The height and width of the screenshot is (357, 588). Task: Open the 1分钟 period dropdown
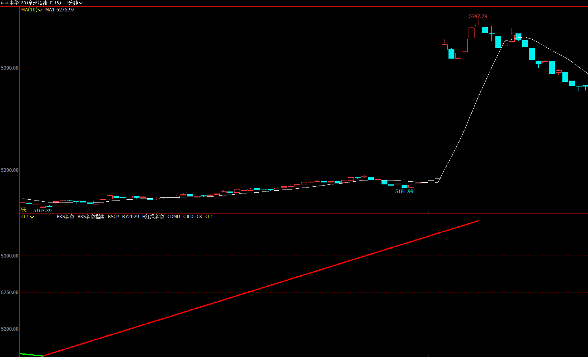click(74, 3)
